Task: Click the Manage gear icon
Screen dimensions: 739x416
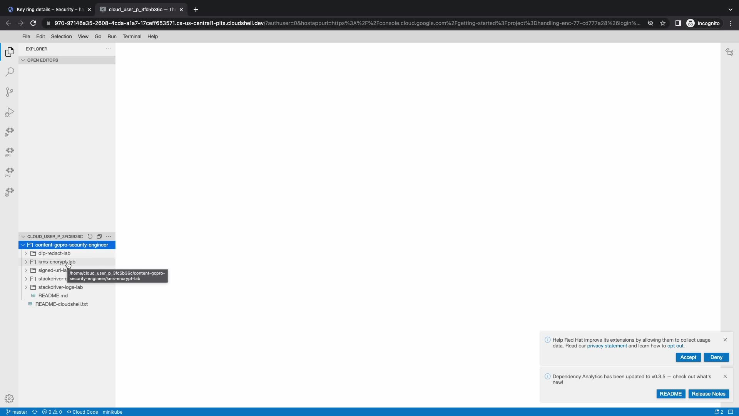Action: pos(9,399)
